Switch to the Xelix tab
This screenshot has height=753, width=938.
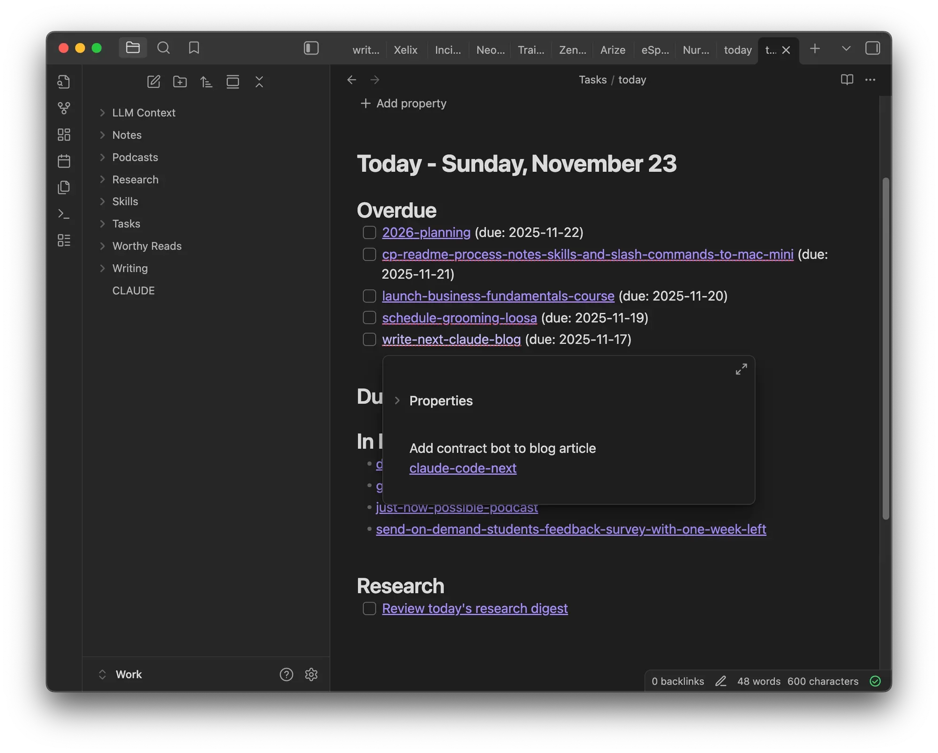point(405,50)
